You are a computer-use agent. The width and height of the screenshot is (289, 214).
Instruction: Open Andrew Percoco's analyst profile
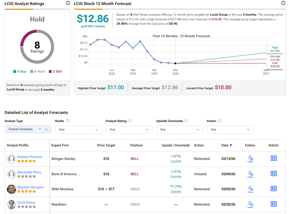(30, 157)
